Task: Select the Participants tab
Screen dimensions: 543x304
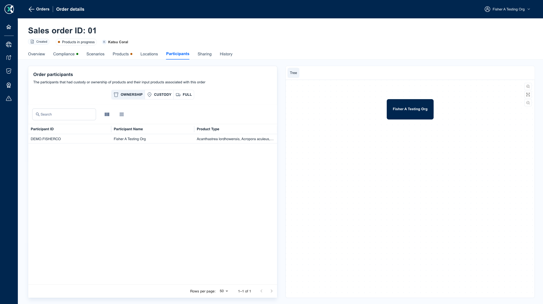Action: [178, 54]
